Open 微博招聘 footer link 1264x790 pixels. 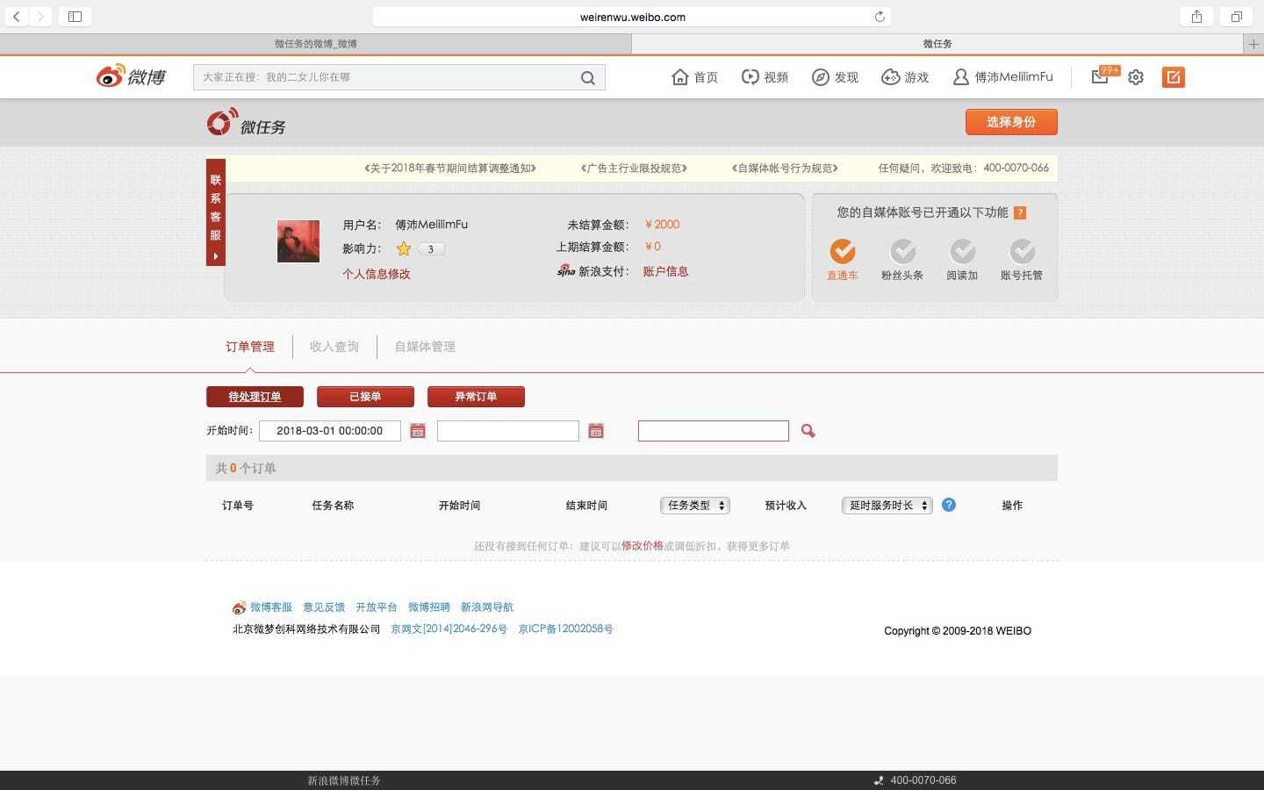pyautogui.click(x=429, y=607)
